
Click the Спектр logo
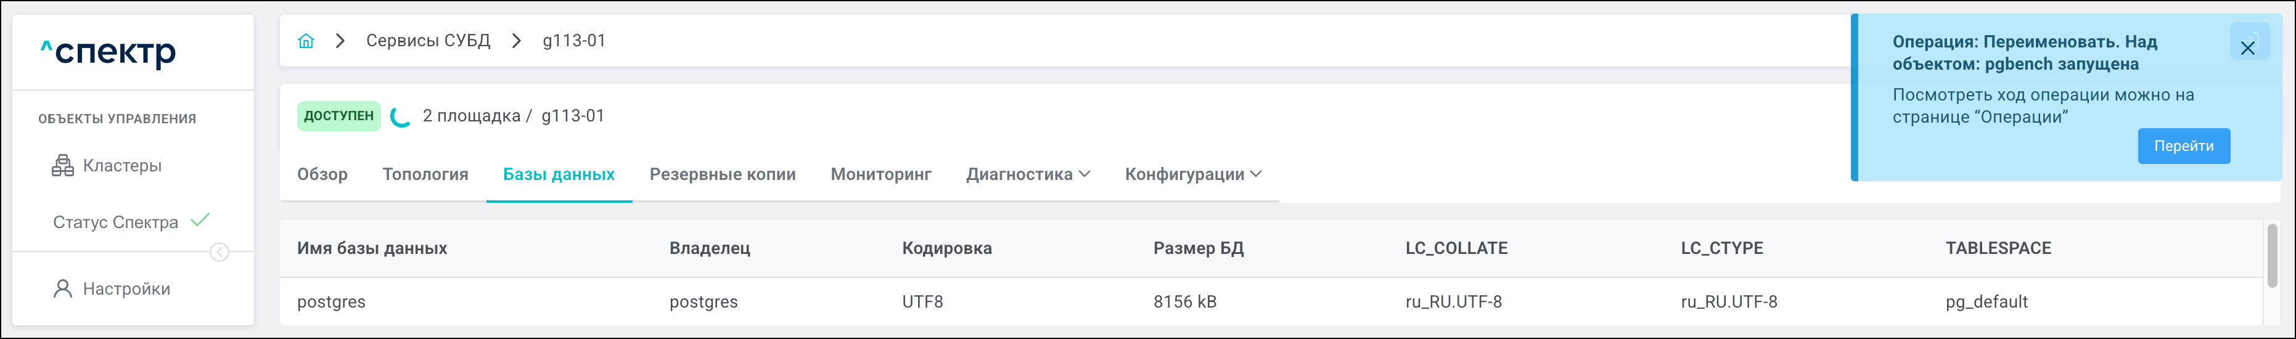pyautogui.click(x=109, y=52)
